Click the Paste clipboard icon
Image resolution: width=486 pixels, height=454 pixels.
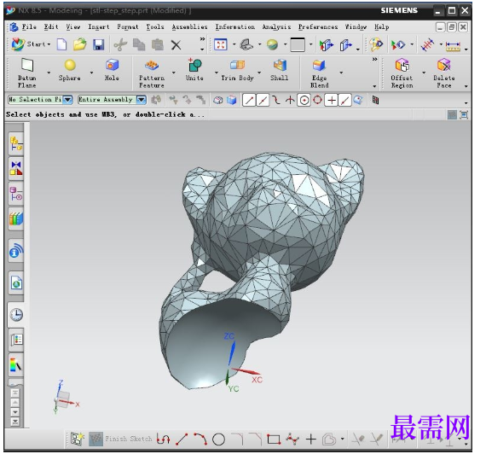click(x=158, y=44)
